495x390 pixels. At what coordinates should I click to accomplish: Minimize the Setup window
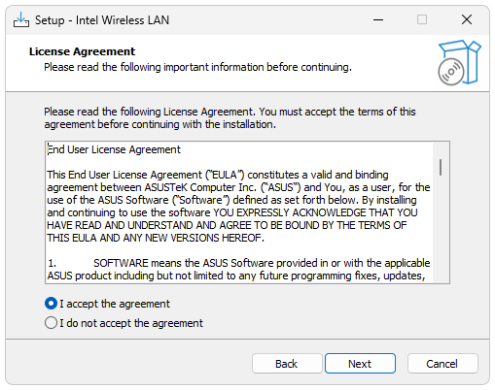378,20
